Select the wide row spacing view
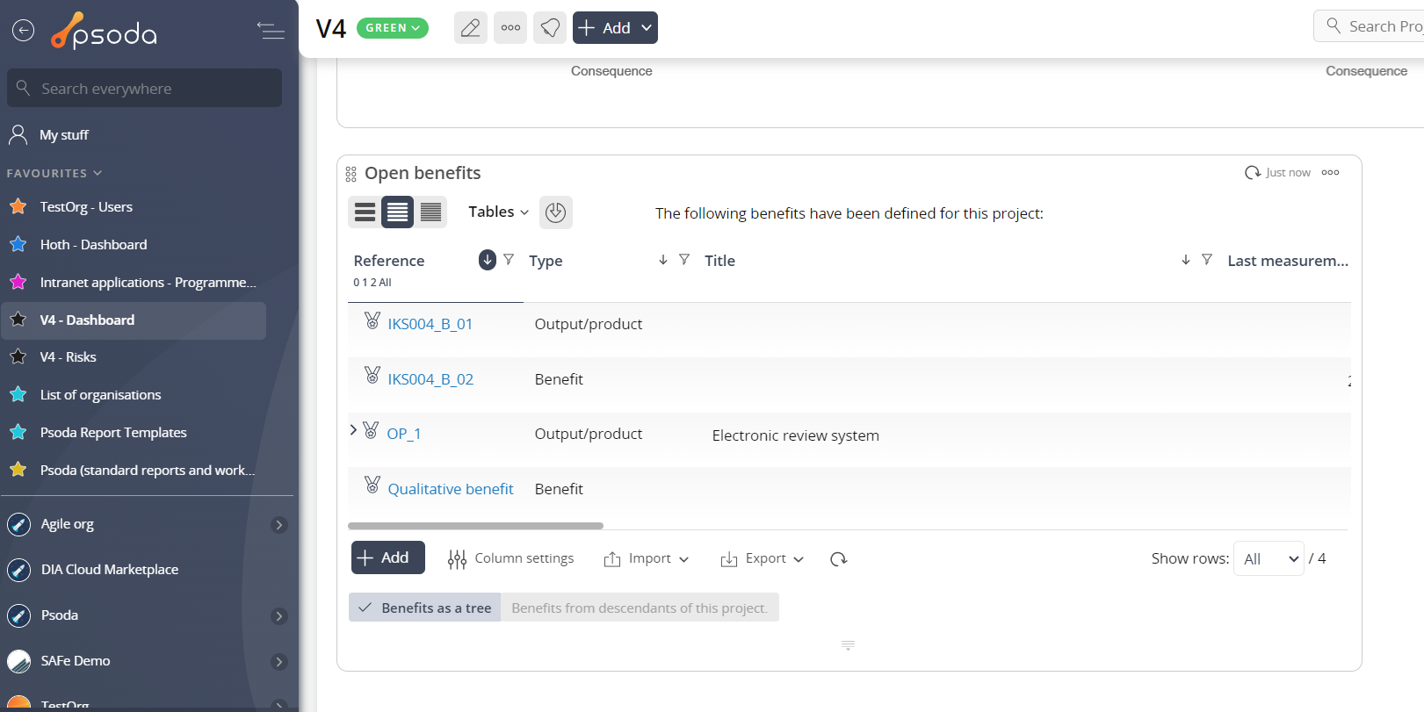 [365, 212]
